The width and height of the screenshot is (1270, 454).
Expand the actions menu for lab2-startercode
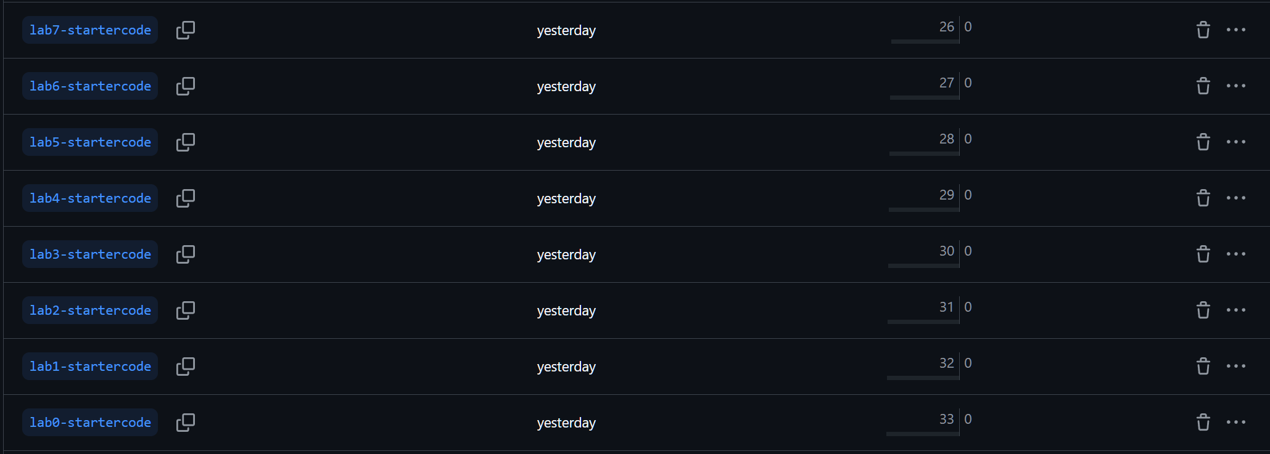click(1235, 310)
